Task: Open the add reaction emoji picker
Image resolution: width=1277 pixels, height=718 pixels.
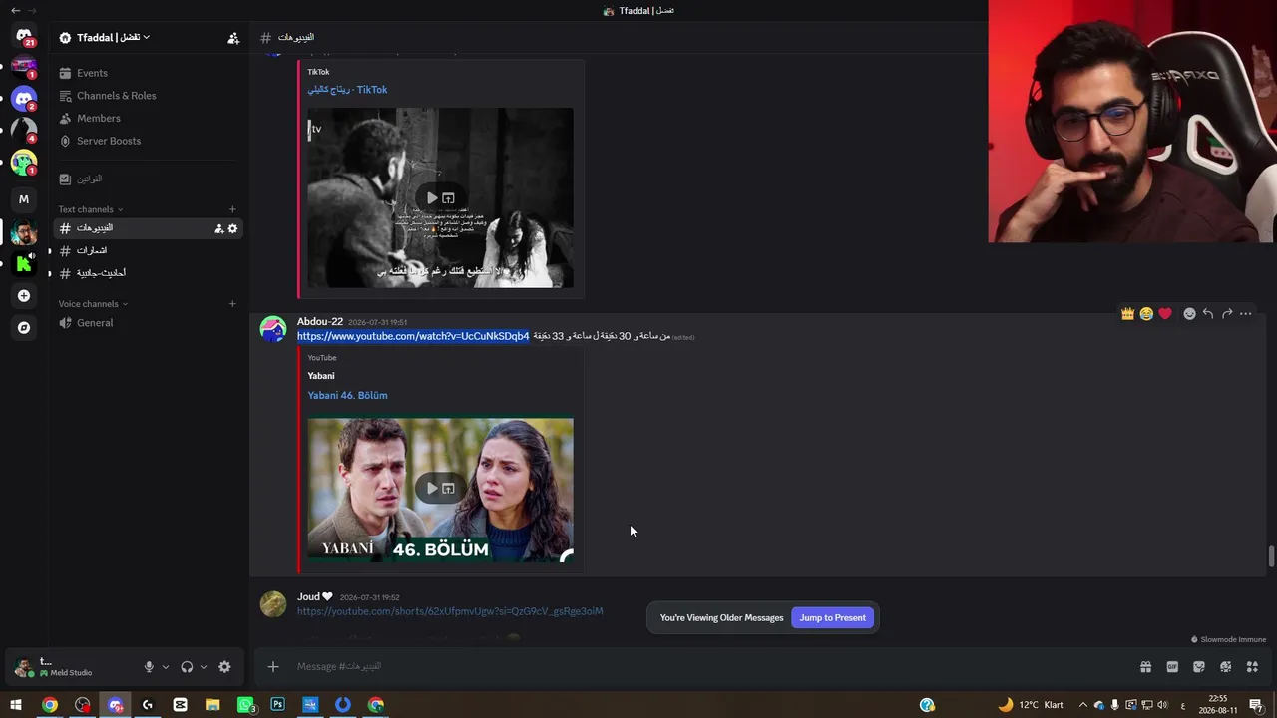Action: (x=1189, y=313)
